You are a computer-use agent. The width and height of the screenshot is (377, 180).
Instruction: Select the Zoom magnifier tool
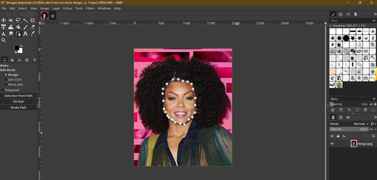click(4, 41)
